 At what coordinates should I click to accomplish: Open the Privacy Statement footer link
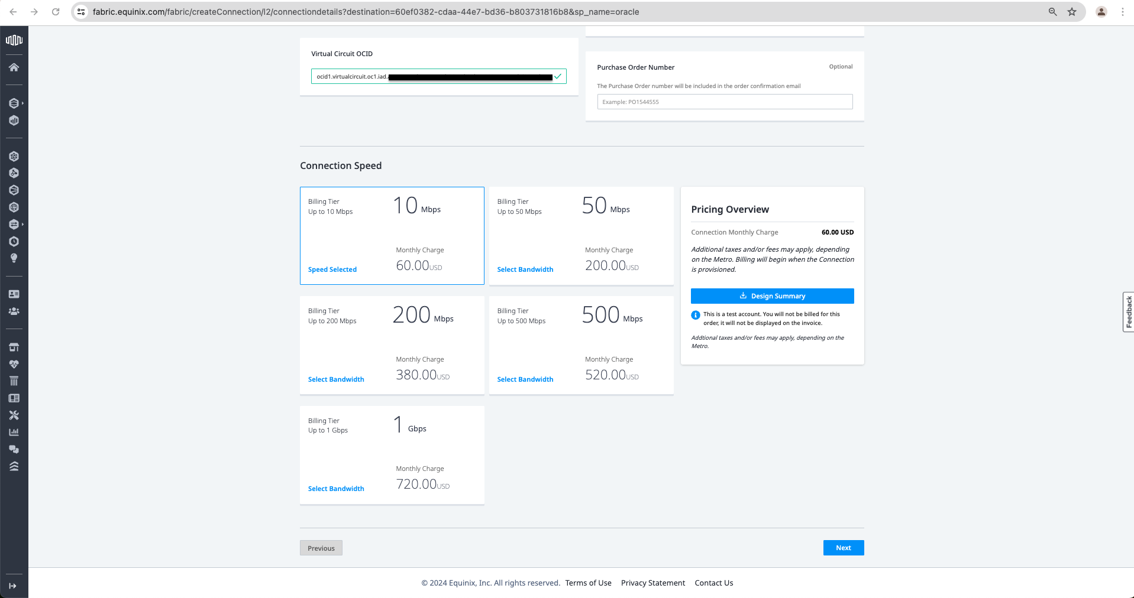(652, 583)
